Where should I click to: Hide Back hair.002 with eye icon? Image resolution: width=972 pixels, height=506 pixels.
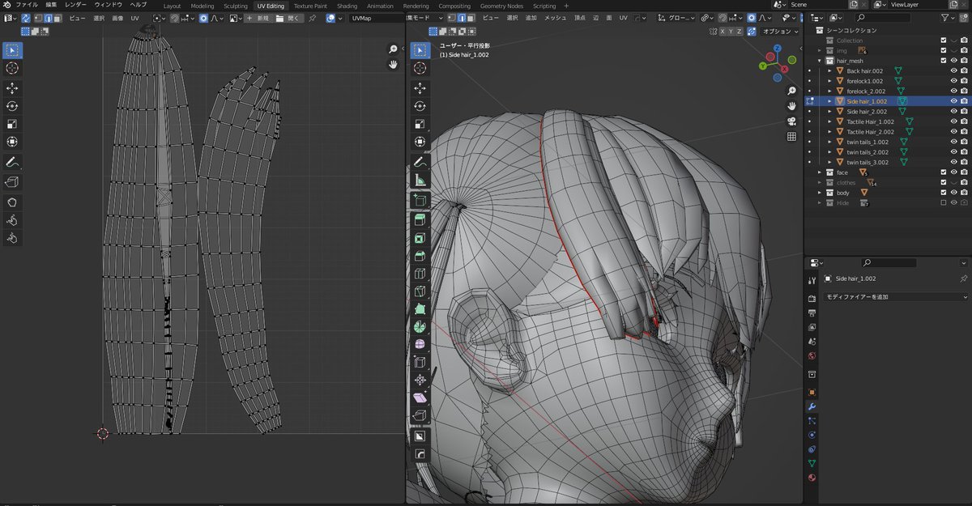point(953,71)
